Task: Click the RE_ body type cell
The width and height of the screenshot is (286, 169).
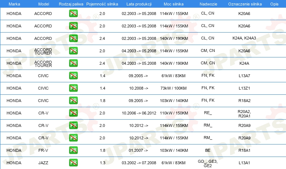Action: (208, 113)
